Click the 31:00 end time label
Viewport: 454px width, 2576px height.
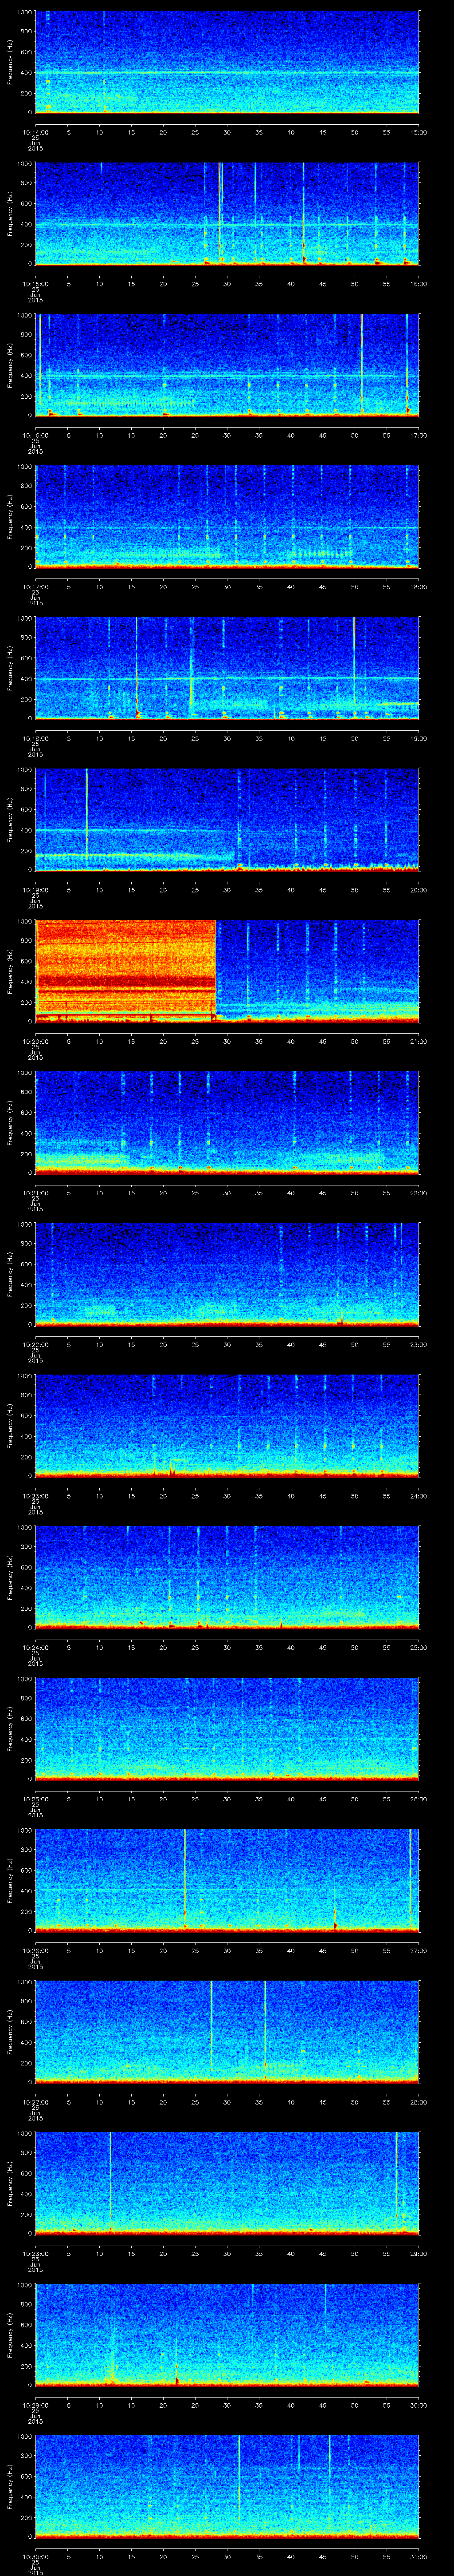point(418,2556)
